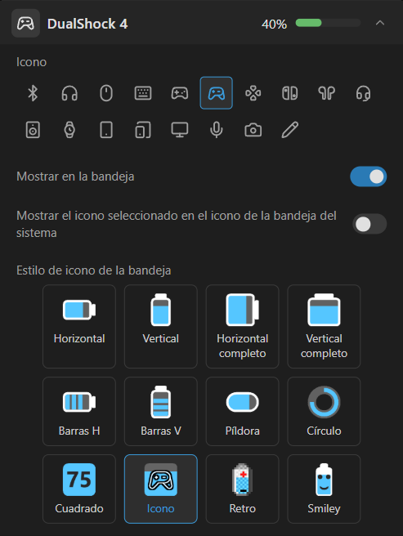403x536 pixels.
Task: Pick the microphone device icon
Action: (x=216, y=130)
